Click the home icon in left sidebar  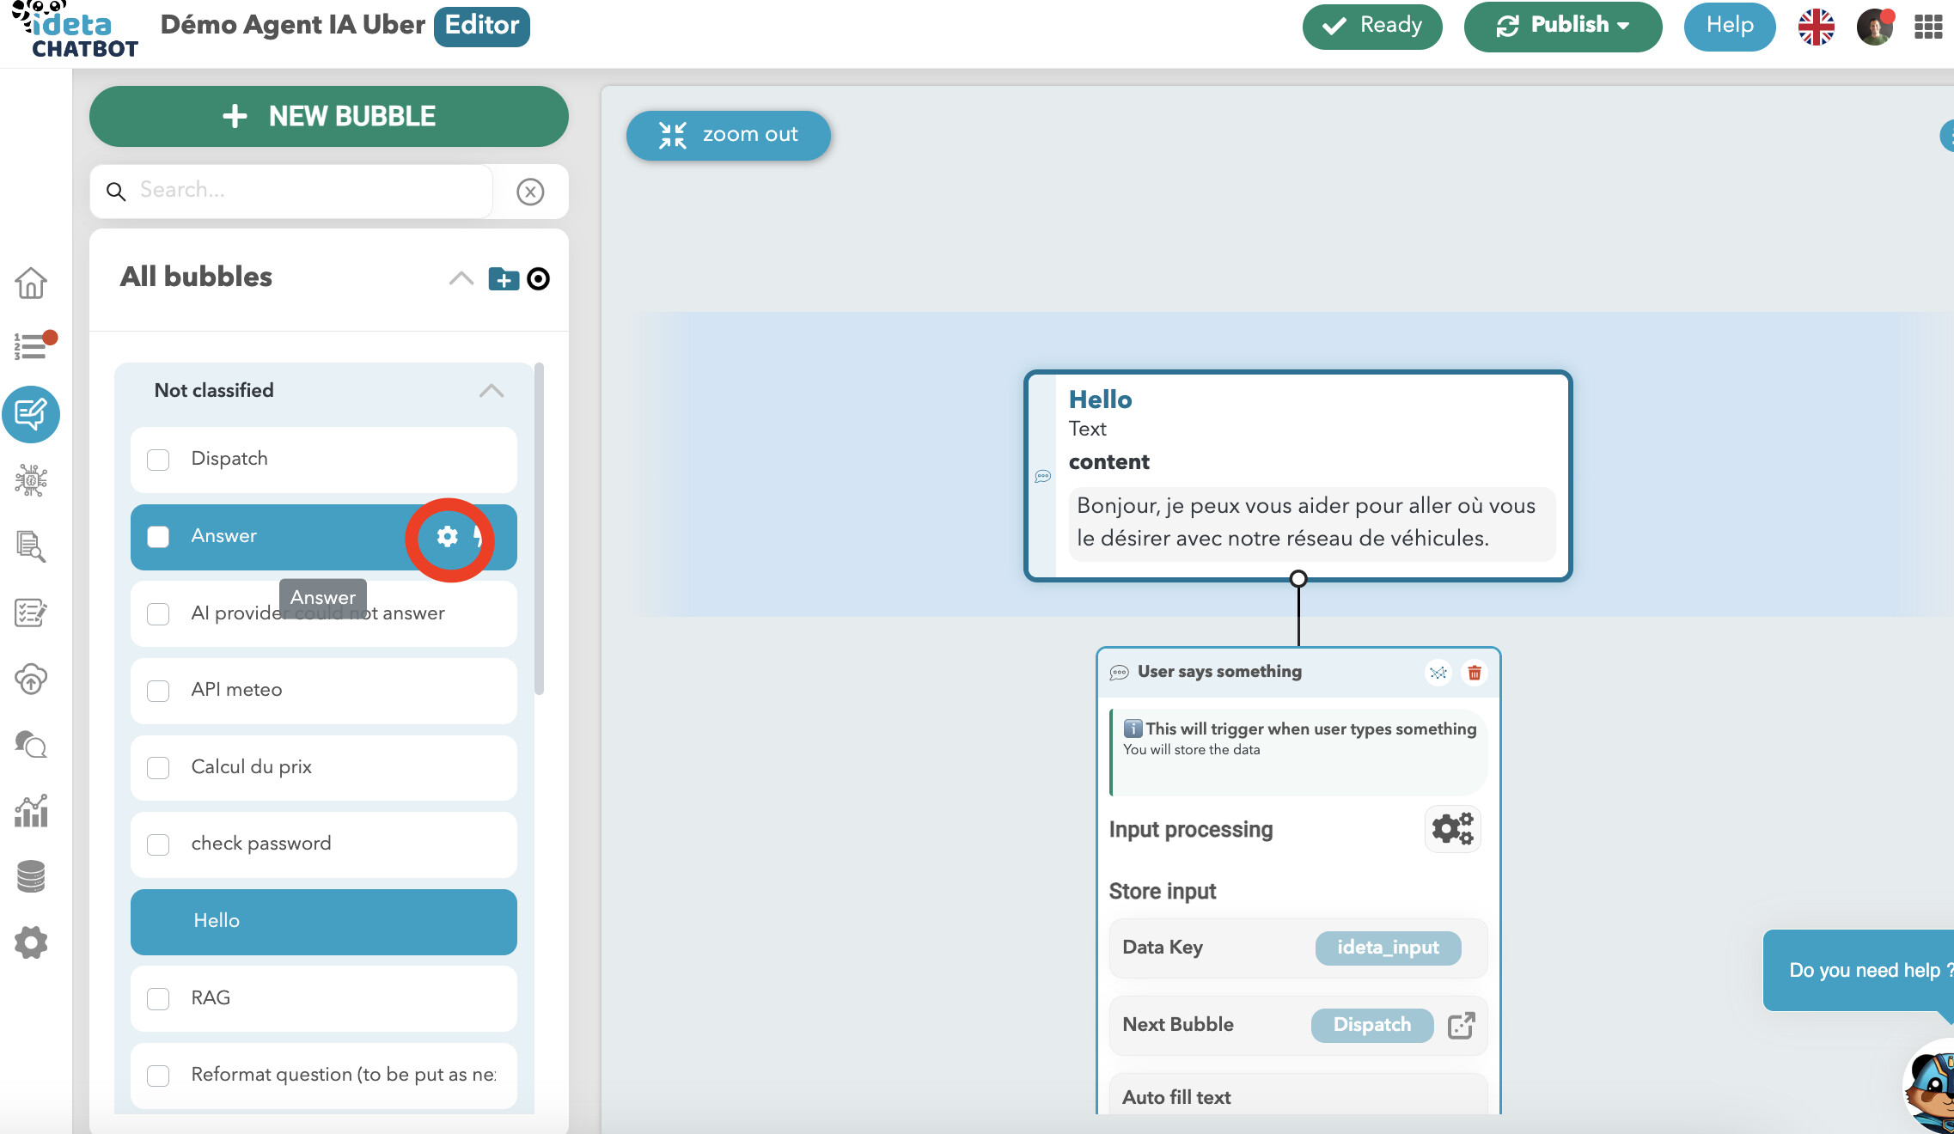[31, 283]
